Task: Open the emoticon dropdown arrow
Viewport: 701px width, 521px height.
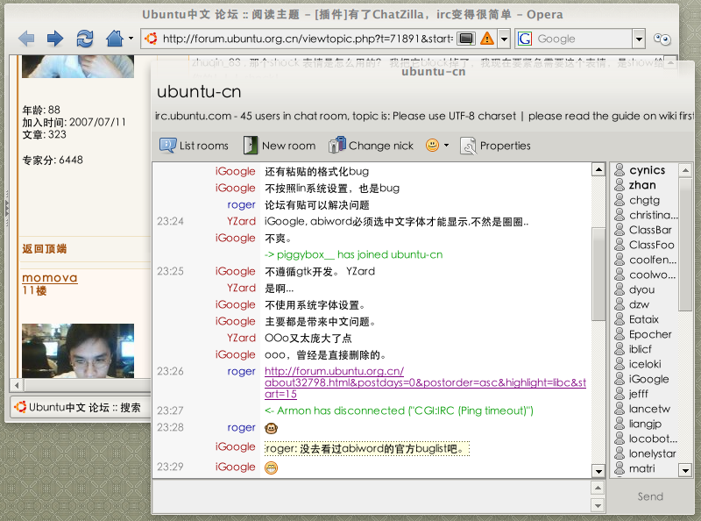Action: pos(446,146)
